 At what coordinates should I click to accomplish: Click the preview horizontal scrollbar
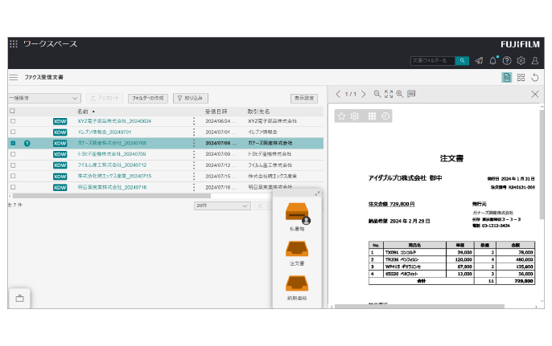click(419, 307)
